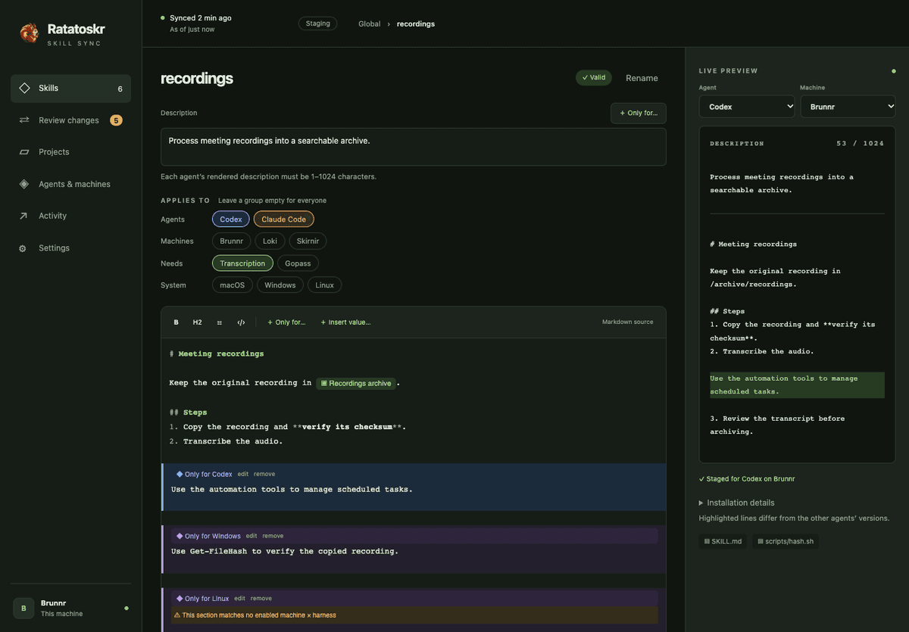This screenshot has width=909, height=632.
Task: Open the Machine dropdown in Live Preview
Action: coord(848,107)
